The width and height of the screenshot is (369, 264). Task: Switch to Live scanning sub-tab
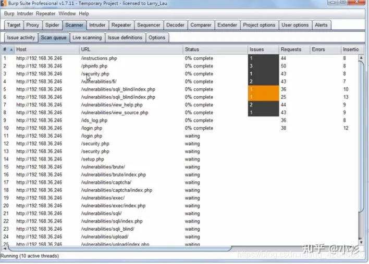point(87,37)
